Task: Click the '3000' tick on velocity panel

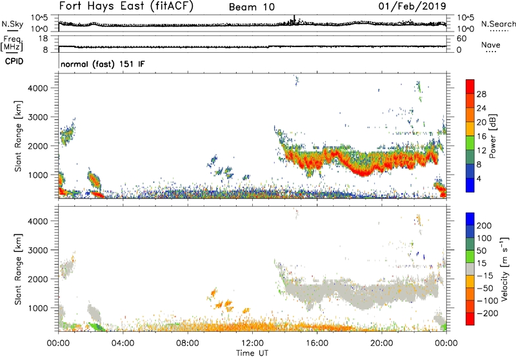Action: pyautogui.click(x=37, y=250)
